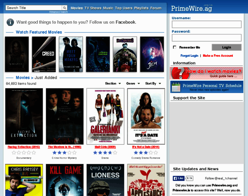Open the It's Not a Date poster
The image size is (248, 196).
point(146,116)
